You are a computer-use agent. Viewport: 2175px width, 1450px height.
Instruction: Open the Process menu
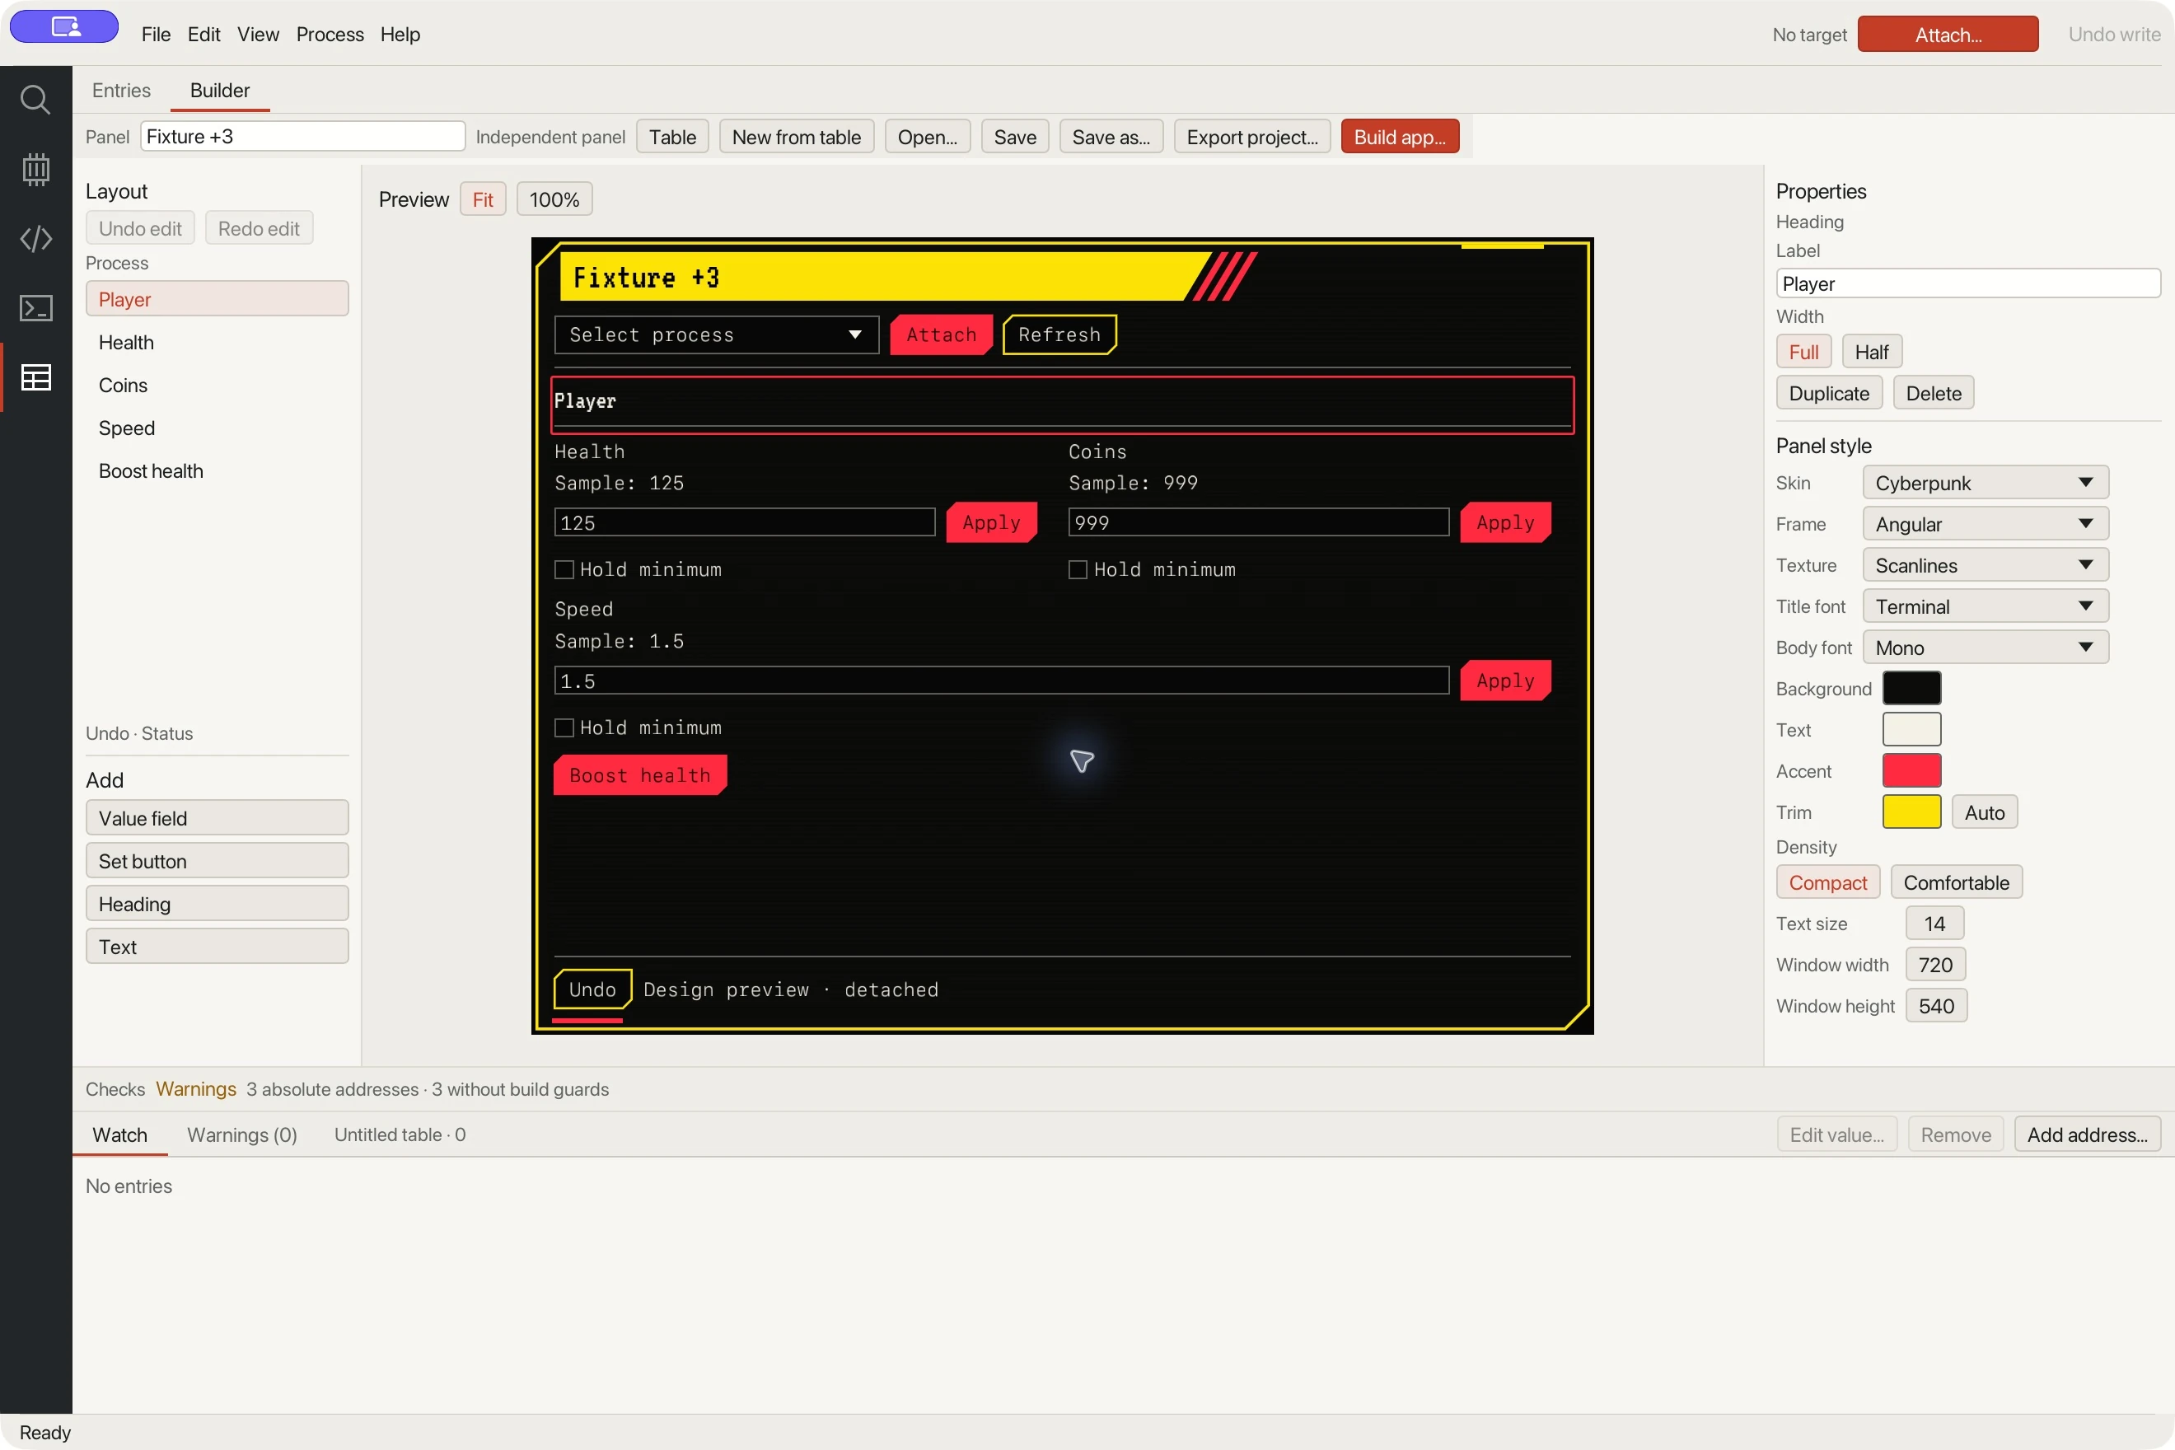coord(330,35)
